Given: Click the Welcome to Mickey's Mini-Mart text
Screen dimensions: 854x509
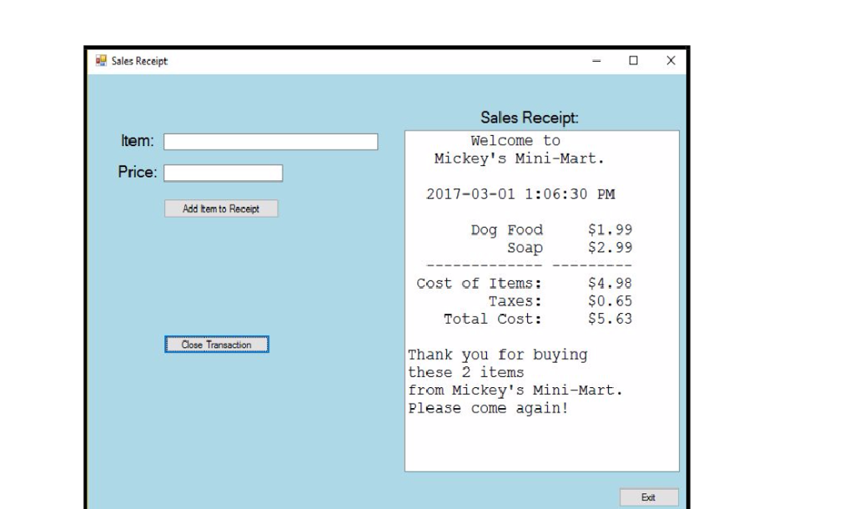Looking at the screenshot, I should coord(515,148).
